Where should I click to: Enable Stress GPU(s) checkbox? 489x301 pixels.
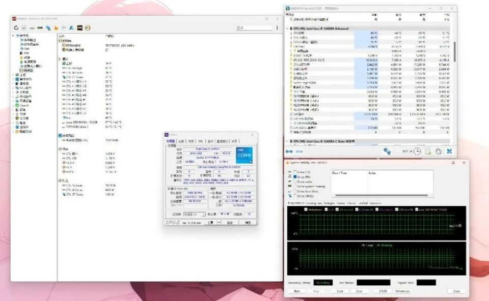tap(295, 196)
